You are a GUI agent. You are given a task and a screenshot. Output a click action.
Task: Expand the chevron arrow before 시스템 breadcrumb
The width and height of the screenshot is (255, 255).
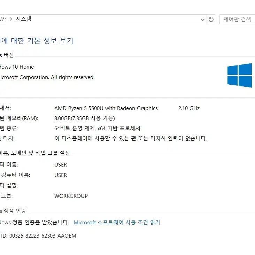[x=11, y=19]
